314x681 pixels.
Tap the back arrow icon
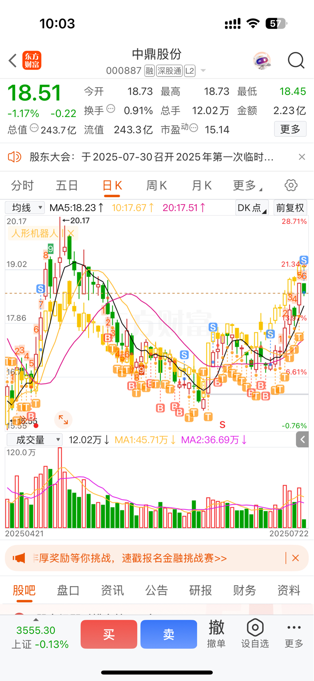13,61
